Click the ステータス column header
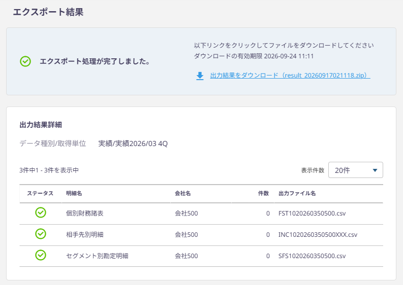Viewport: 403px width, 285px height. pyautogui.click(x=40, y=193)
